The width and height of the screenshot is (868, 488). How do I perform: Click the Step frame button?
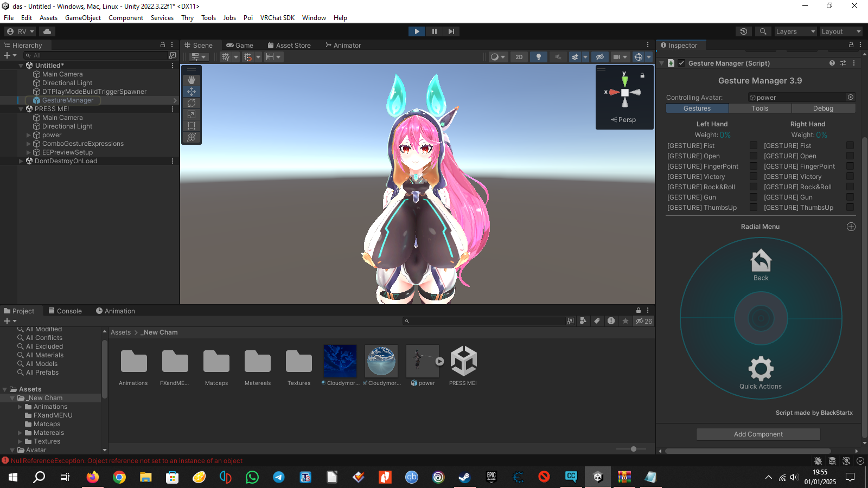[451, 31]
